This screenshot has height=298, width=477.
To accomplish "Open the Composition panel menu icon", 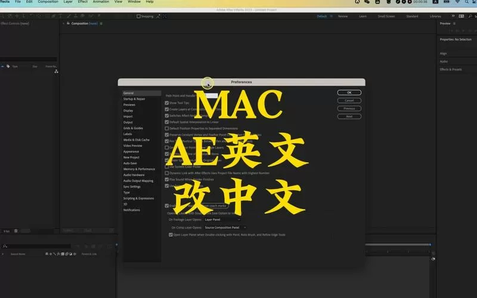I will point(101,23).
